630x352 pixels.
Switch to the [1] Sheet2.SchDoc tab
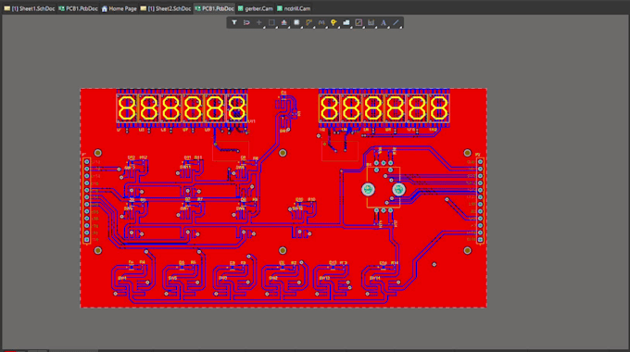[166, 8]
